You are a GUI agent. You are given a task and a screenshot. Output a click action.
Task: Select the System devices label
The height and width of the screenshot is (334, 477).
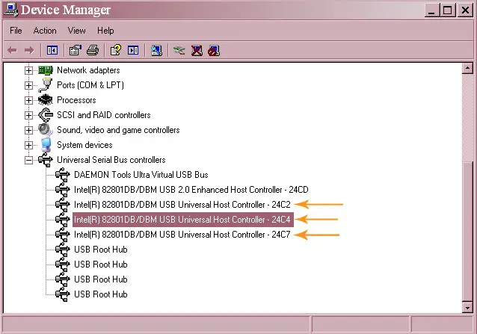coord(84,145)
